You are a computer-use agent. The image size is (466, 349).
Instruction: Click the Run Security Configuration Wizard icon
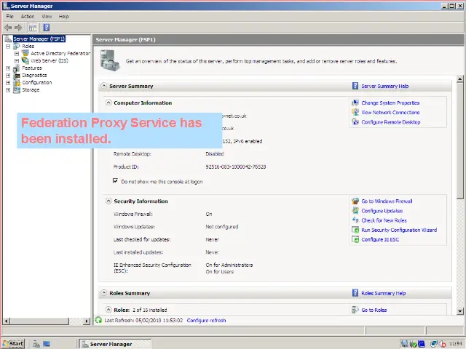(355, 230)
